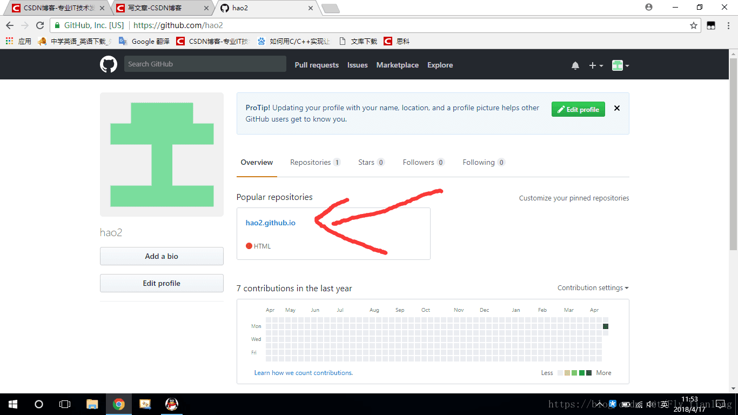Open 如何用C/C++实现 bookmark
Image resolution: width=738 pixels, height=415 pixels.
293,41
